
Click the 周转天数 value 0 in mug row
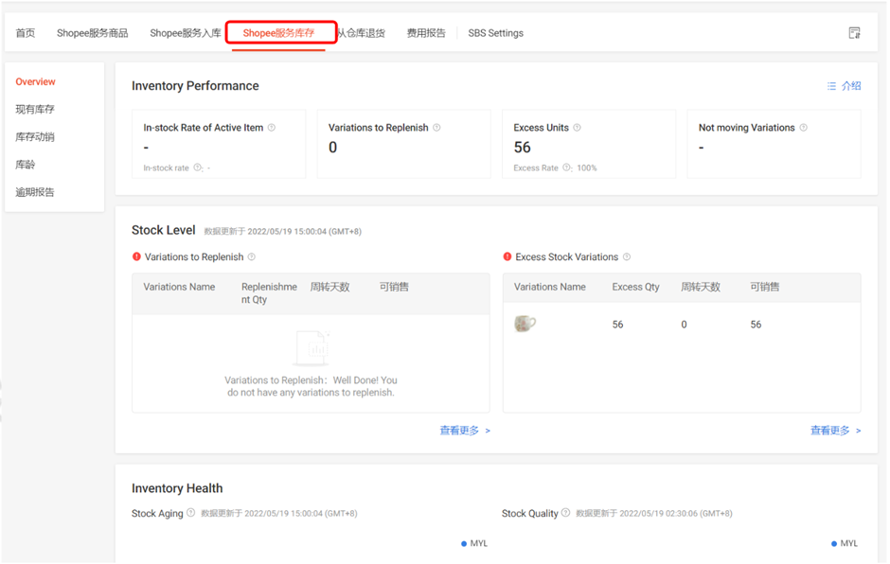(684, 325)
